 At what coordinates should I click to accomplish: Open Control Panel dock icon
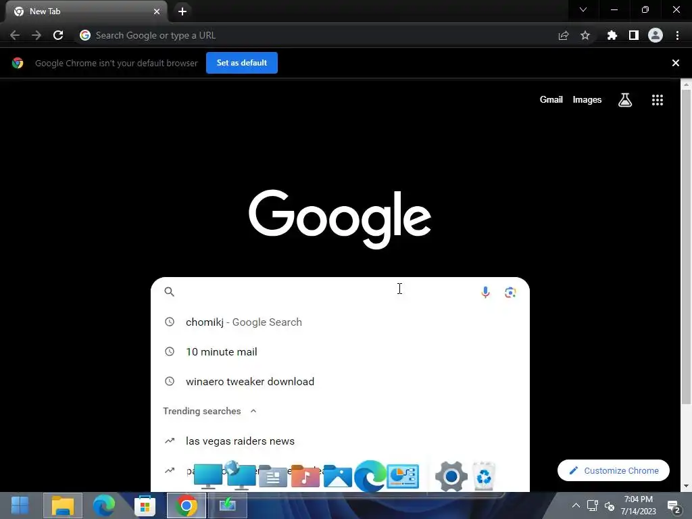pyautogui.click(x=403, y=476)
